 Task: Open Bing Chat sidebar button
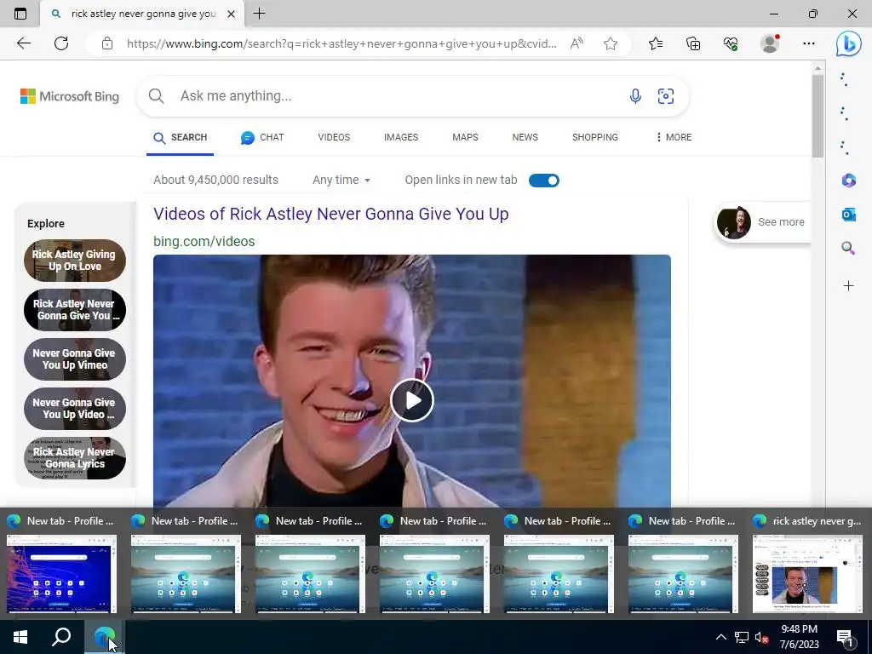tap(849, 43)
